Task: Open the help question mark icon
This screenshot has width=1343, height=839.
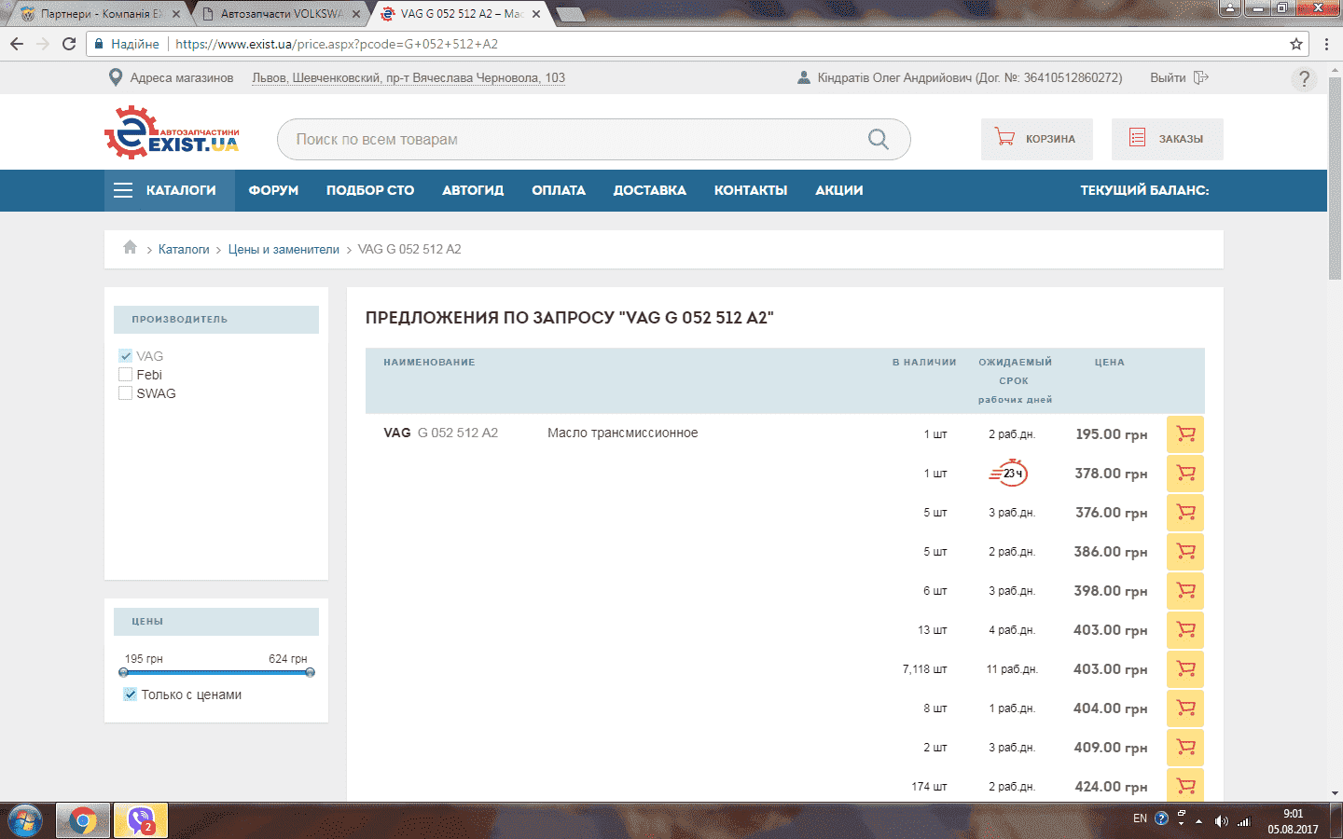Action: (1304, 79)
